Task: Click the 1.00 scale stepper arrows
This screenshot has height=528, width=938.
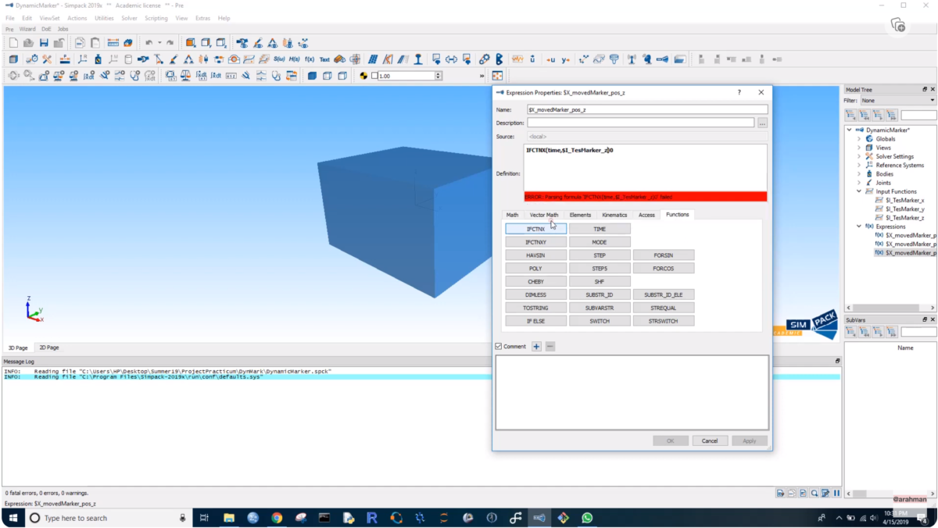Action: (438, 76)
